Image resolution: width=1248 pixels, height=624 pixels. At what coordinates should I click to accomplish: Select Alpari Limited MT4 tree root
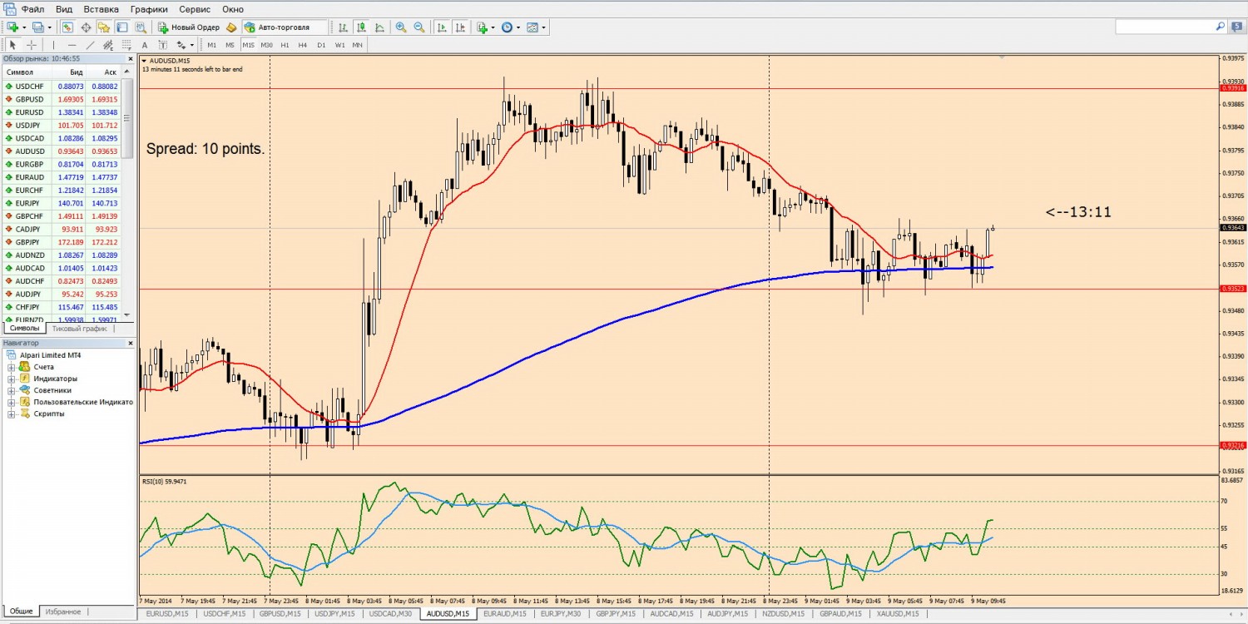pos(44,355)
